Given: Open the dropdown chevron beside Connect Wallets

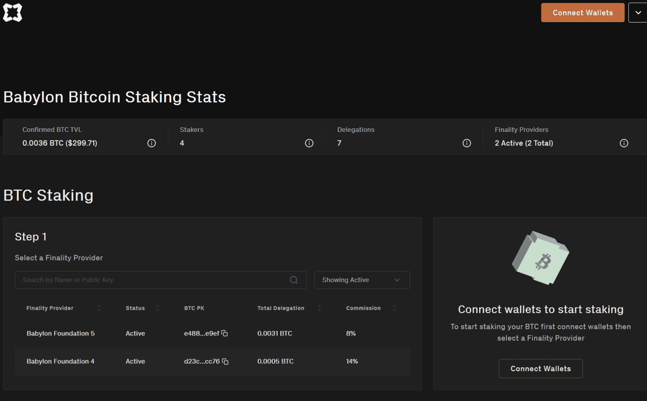Looking at the screenshot, I should [638, 13].
